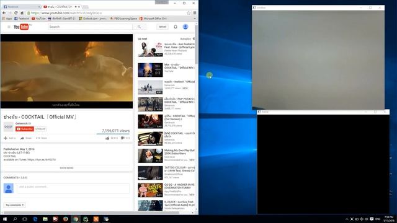The image size is (397, 223).
Task: Open the iTunes link in the description
Action: pyautogui.click(x=42, y=160)
